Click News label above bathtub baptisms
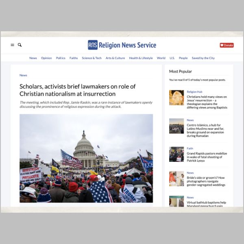The image size is (244, 244). (x=190, y=198)
